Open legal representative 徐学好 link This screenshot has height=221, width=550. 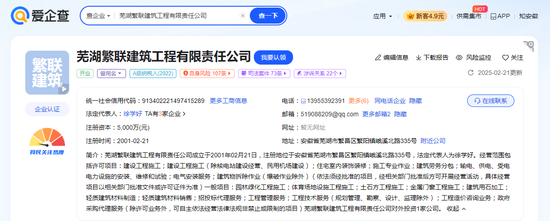pos(133,114)
